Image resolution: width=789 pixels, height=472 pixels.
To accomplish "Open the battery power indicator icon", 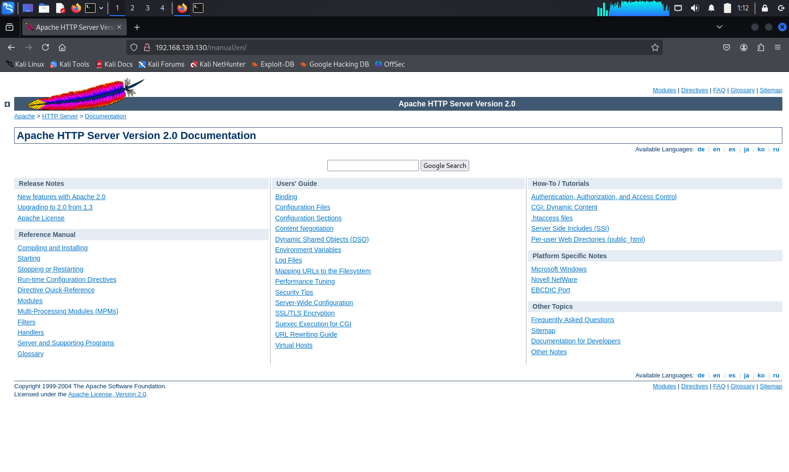I will tap(728, 8).
